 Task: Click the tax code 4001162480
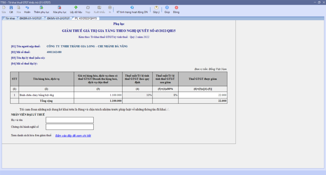click(x=54, y=52)
